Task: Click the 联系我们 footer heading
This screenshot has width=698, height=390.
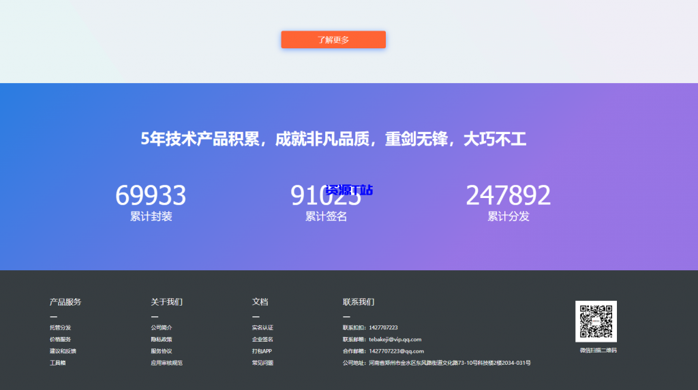Action: pos(359,302)
